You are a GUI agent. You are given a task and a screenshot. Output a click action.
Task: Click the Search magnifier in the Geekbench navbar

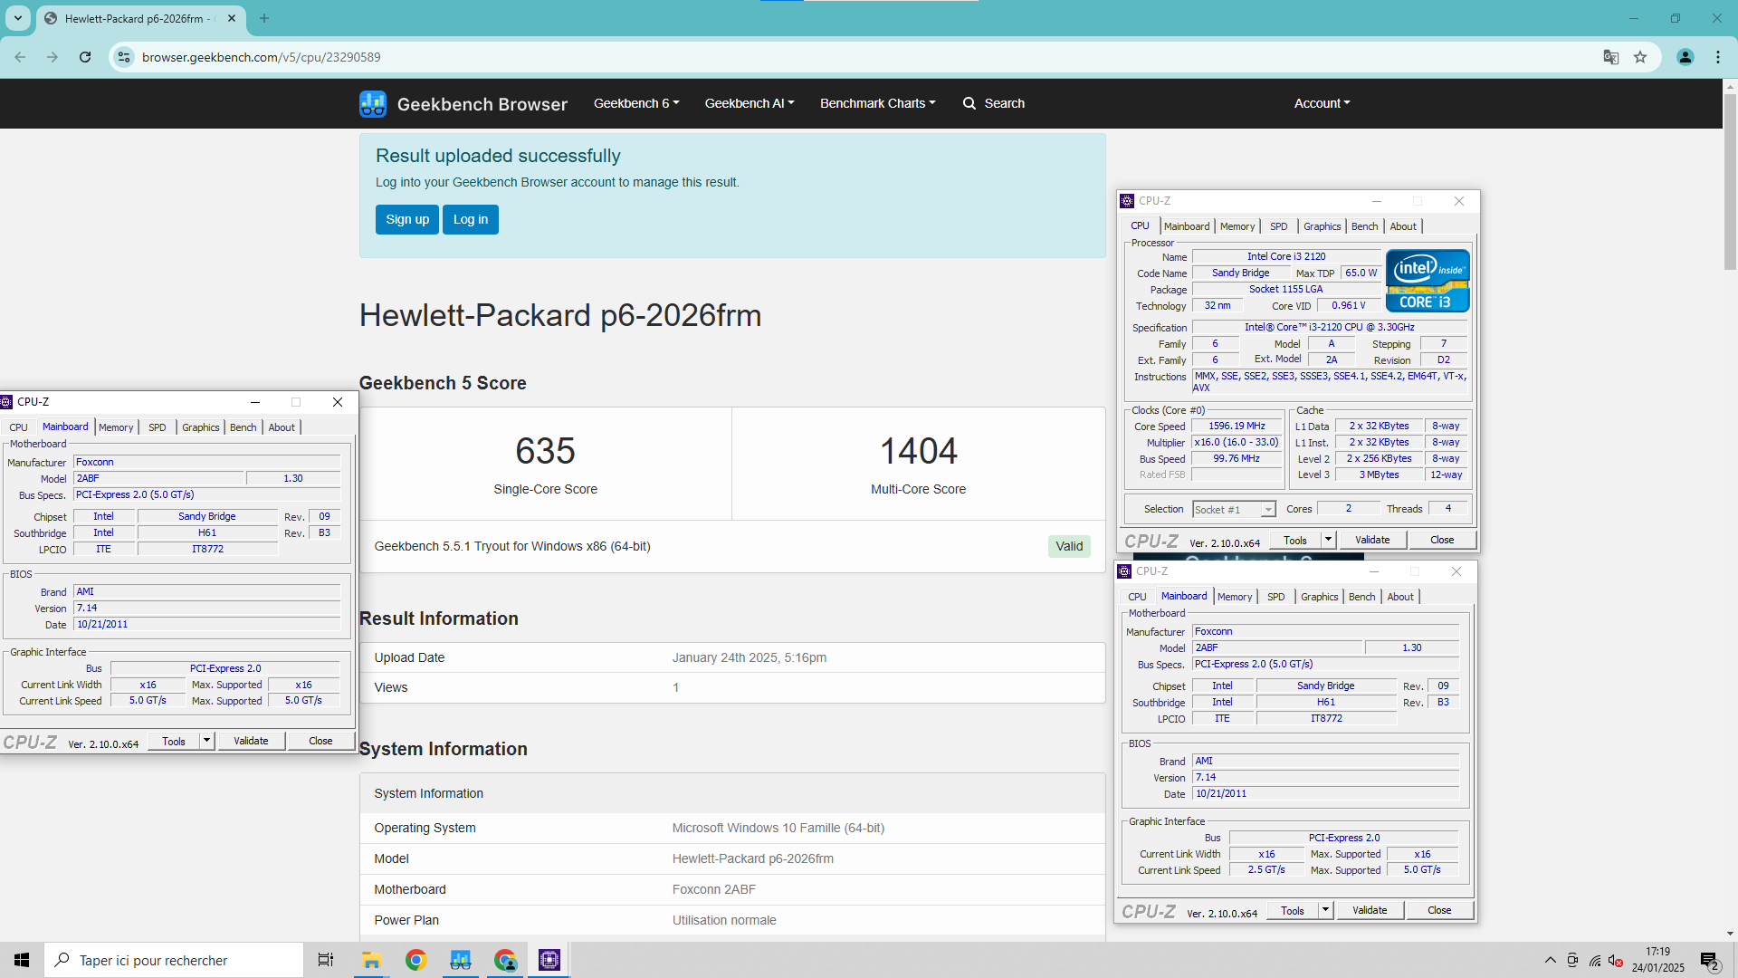pyautogui.click(x=969, y=103)
